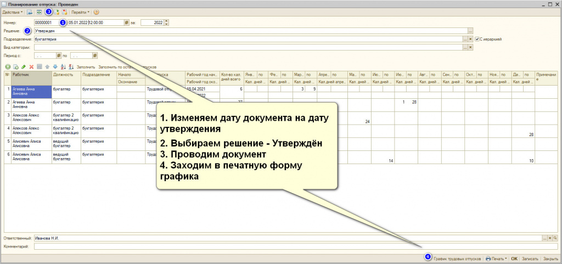Click the help question mark icon
Viewport: 562px width, 264px height.
tap(97, 12)
